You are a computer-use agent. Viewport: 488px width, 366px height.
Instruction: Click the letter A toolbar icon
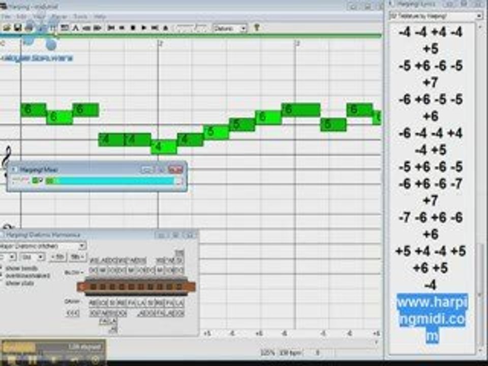point(76,28)
